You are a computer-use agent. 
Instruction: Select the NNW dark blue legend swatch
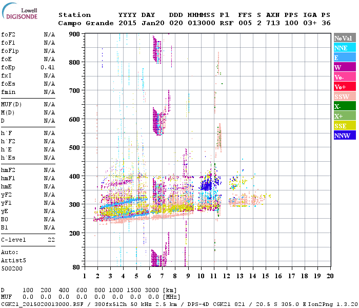345,136
